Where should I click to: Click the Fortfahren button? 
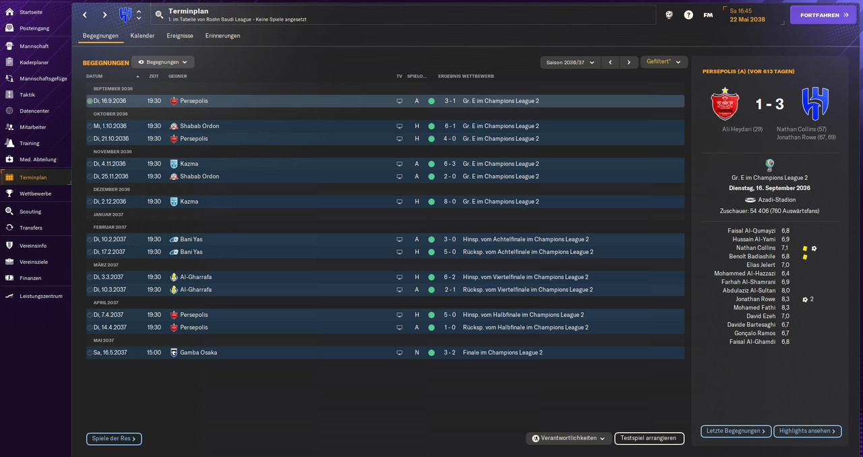point(823,15)
